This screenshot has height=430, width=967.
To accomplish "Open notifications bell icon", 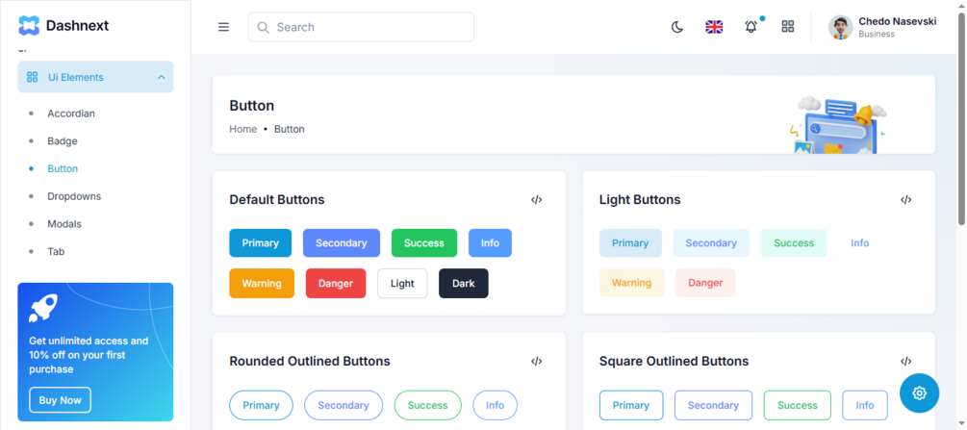I will [x=751, y=27].
